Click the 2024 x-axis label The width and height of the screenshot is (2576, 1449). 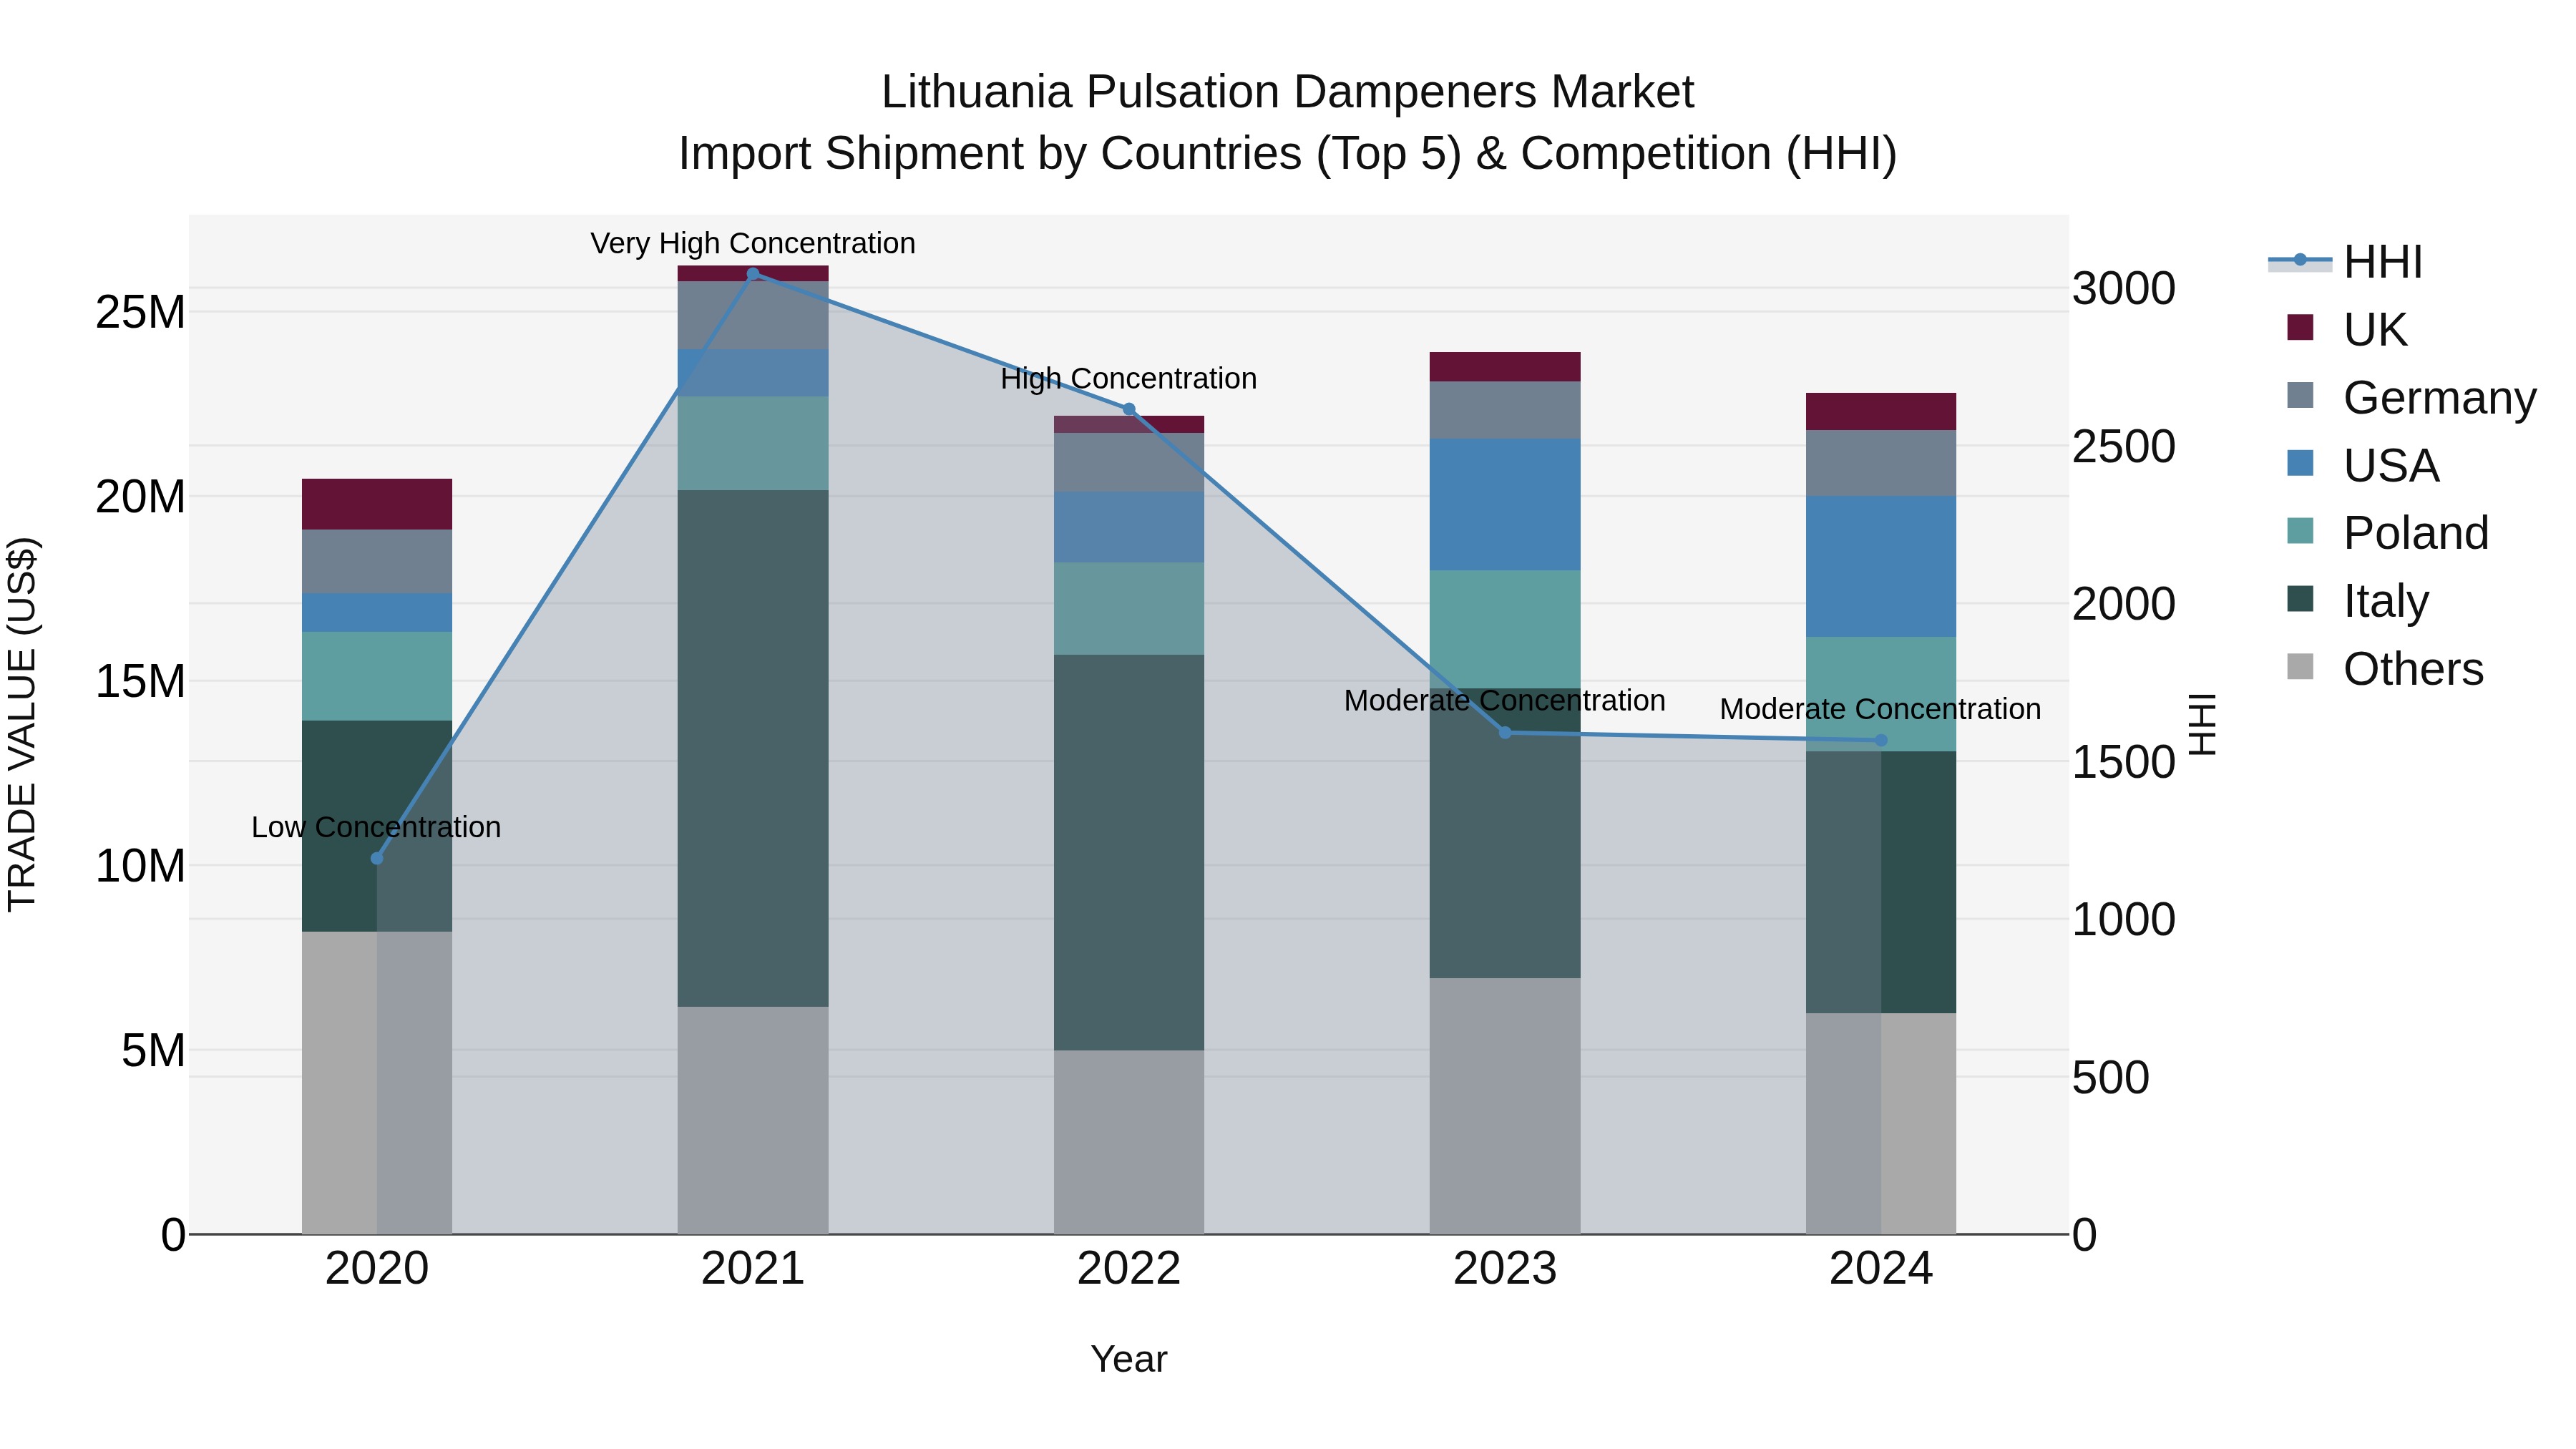tap(1881, 1269)
